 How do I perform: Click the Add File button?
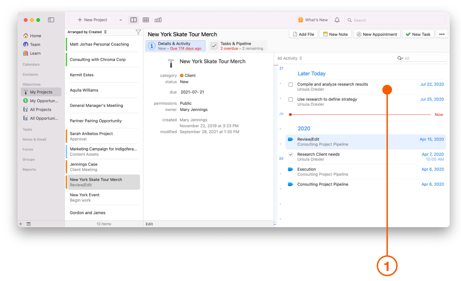click(x=303, y=34)
